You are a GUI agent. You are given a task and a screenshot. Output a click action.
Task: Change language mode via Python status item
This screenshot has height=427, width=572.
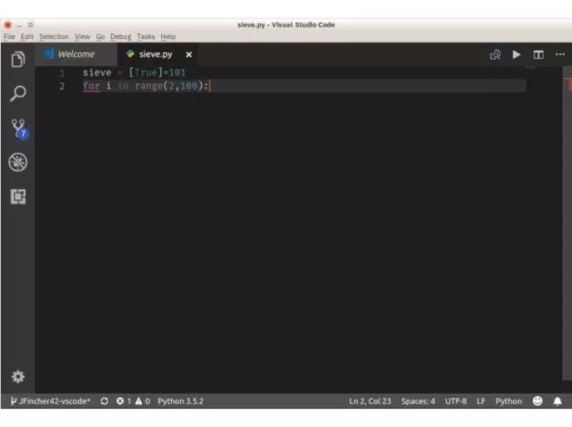(509, 401)
